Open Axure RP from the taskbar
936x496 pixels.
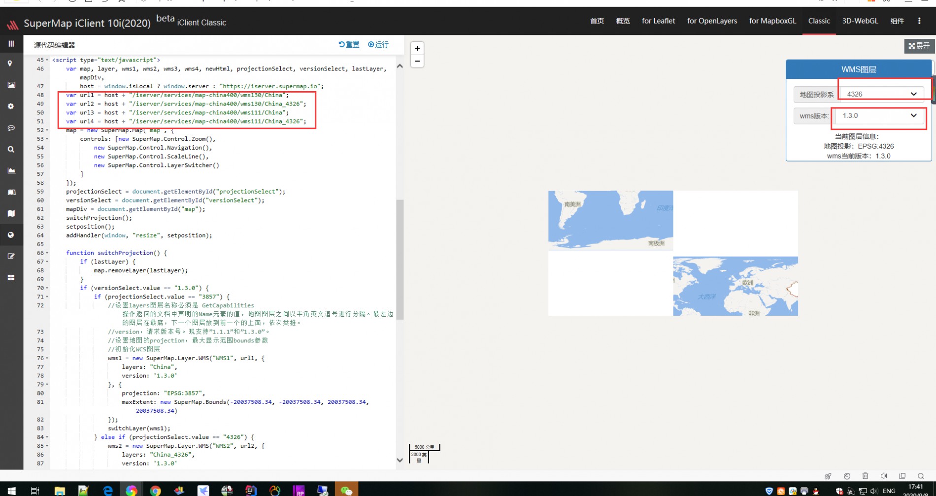click(299, 490)
